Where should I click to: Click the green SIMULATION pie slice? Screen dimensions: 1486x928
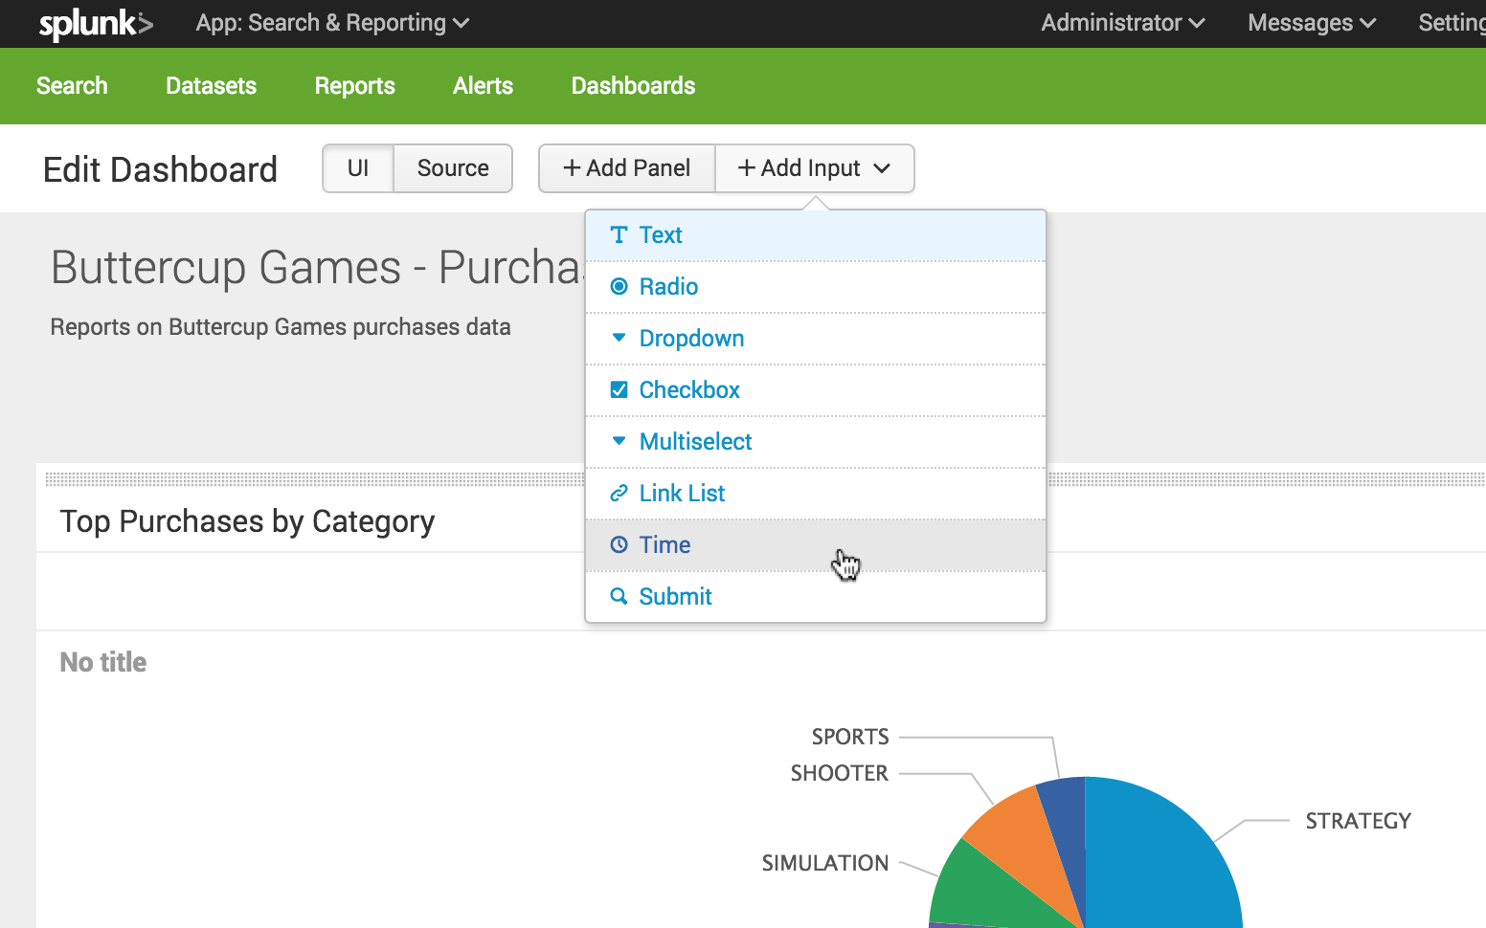click(986, 890)
